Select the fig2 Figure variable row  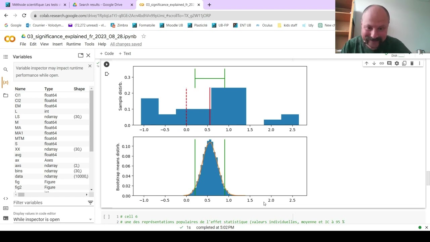point(51,187)
